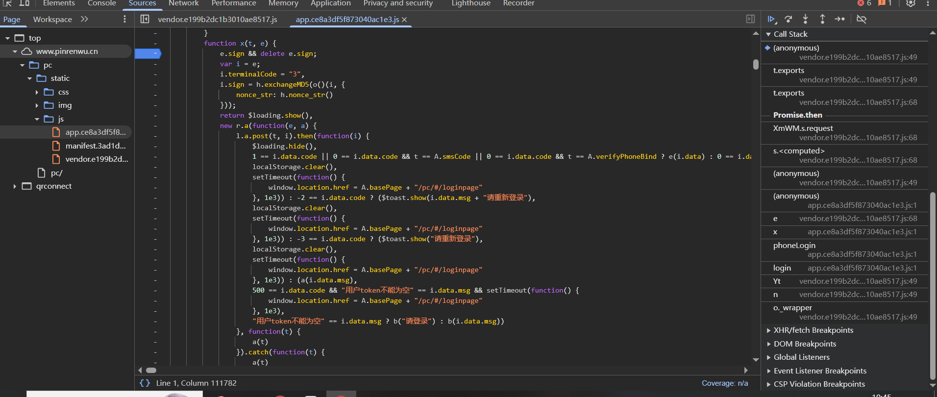Toggle the highlighted breakpoint marker in gutter
This screenshot has height=397, width=937.
148,53
